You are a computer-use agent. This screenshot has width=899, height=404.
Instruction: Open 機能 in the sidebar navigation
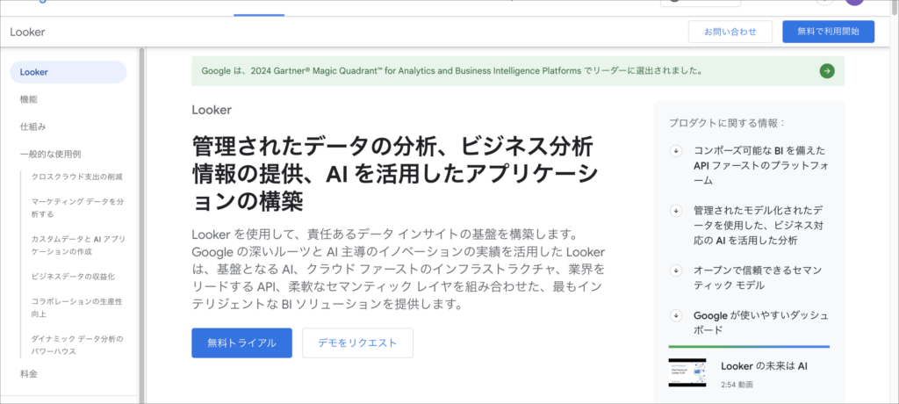pos(29,99)
